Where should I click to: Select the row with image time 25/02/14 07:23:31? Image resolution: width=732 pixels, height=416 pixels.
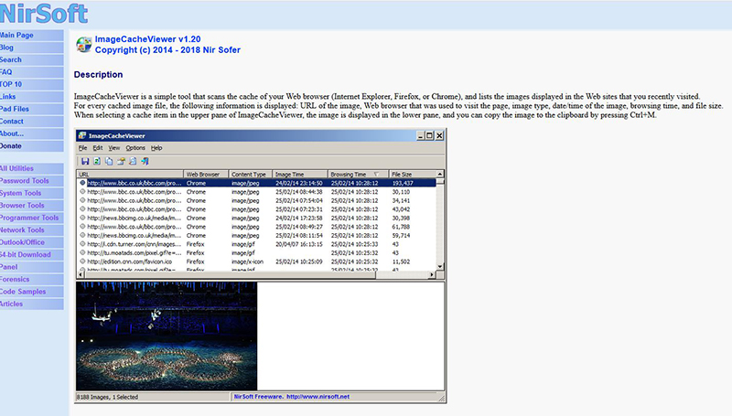click(x=257, y=209)
